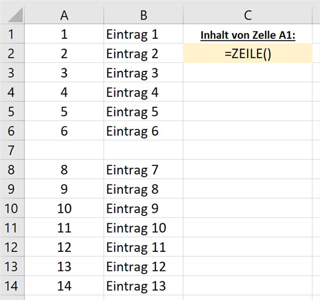Select row 14 header

pyautogui.click(x=12, y=286)
